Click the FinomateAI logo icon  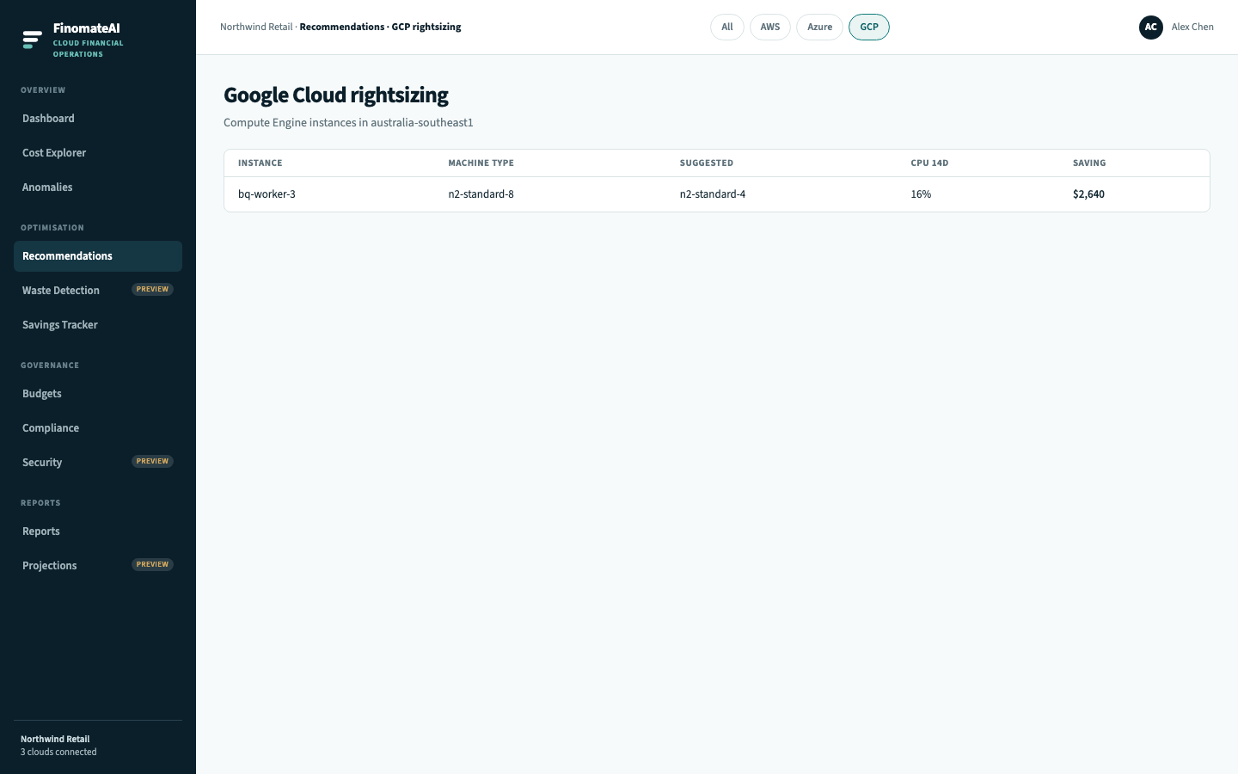point(32,40)
